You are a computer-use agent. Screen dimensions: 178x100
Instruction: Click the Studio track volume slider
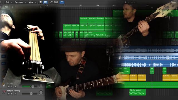click(x=30, y=86)
